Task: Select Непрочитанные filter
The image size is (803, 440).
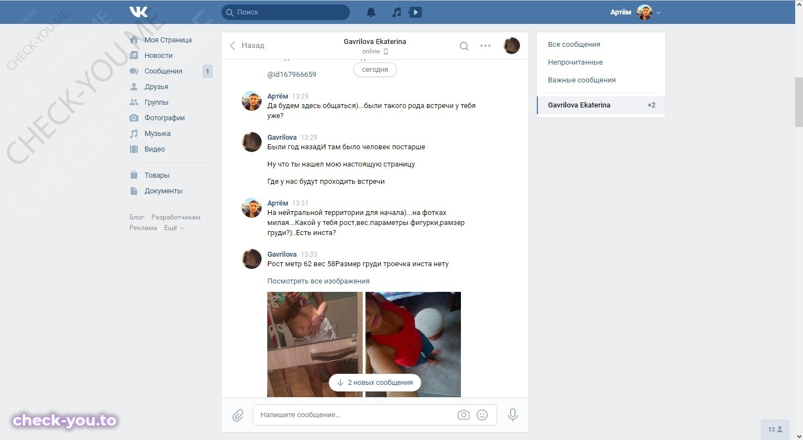Action: pyautogui.click(x=601, y=62)
